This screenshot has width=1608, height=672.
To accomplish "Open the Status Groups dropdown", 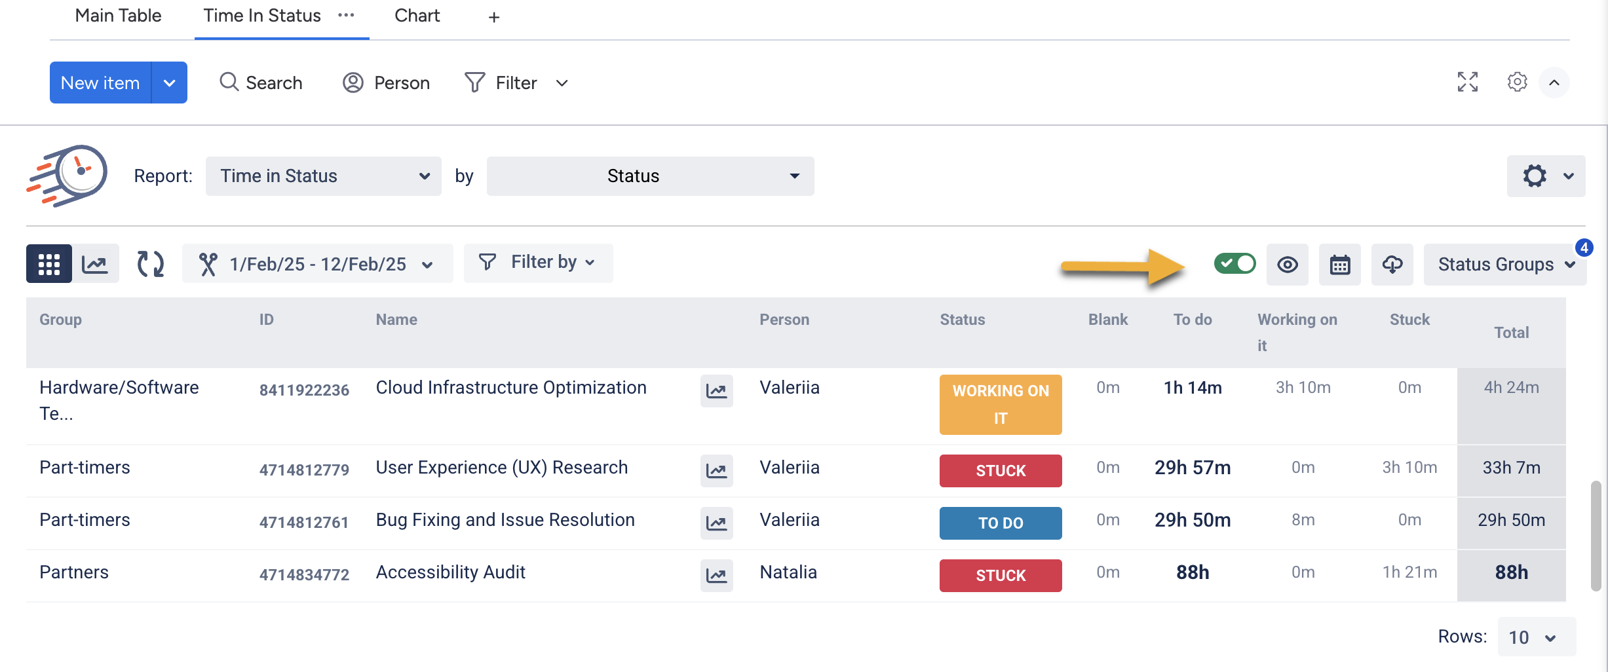I will pyautogui.click(x=1504, y=265).
